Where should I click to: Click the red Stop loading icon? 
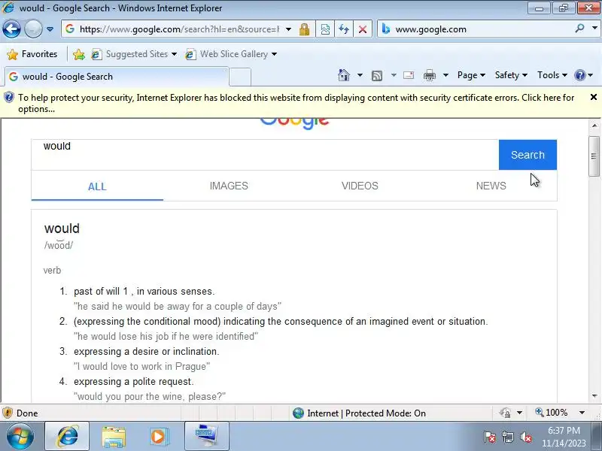click(x=363, y=29)
